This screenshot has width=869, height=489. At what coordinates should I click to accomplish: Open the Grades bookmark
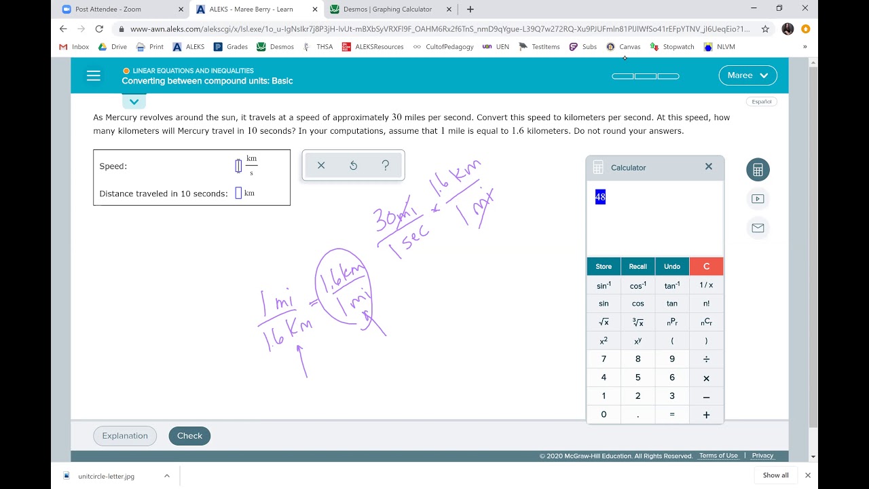coord(231,47)
